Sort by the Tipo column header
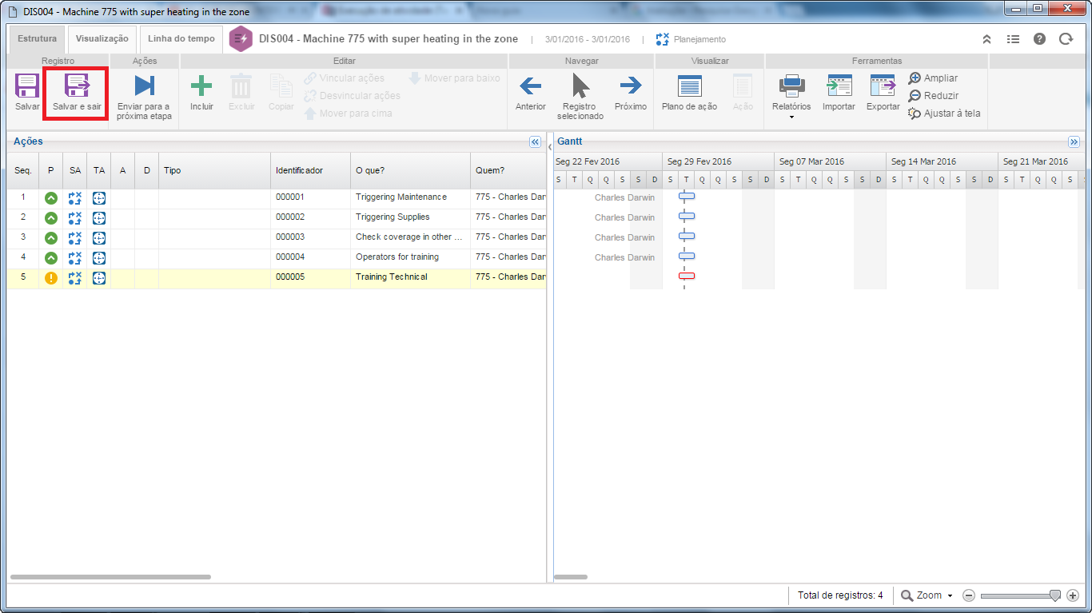Viewport: 1092px width, 613px height. [214, 170]
